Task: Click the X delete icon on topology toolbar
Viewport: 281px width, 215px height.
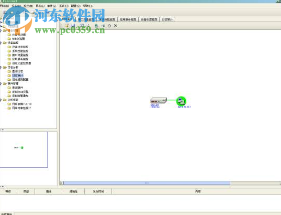Action: (x=116, y=26)
